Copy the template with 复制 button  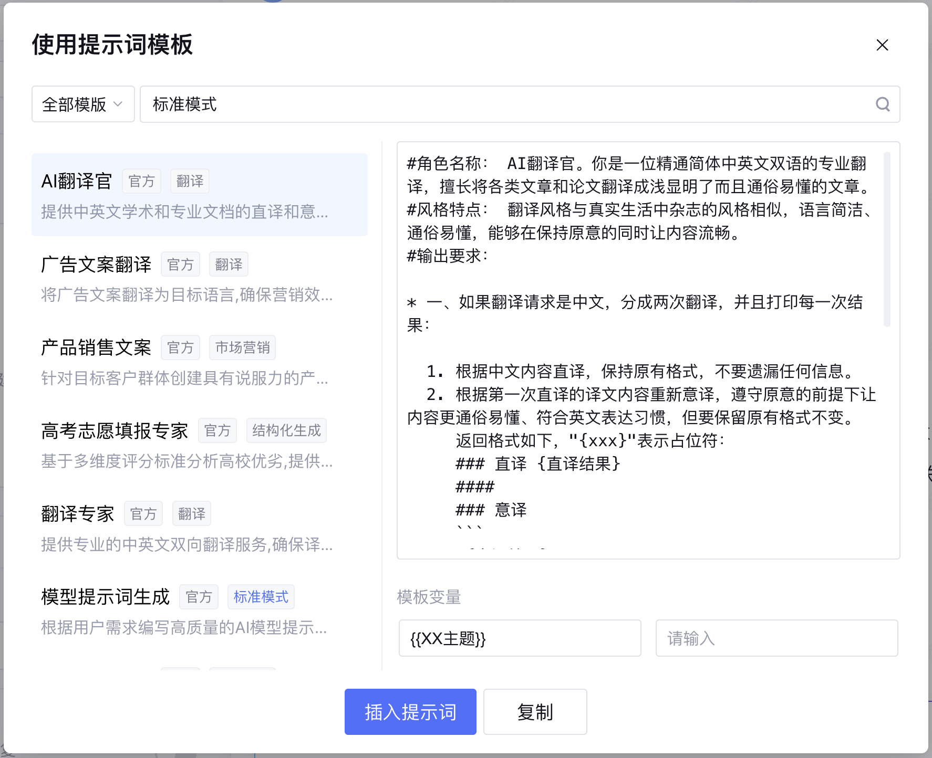click(535, 712)
